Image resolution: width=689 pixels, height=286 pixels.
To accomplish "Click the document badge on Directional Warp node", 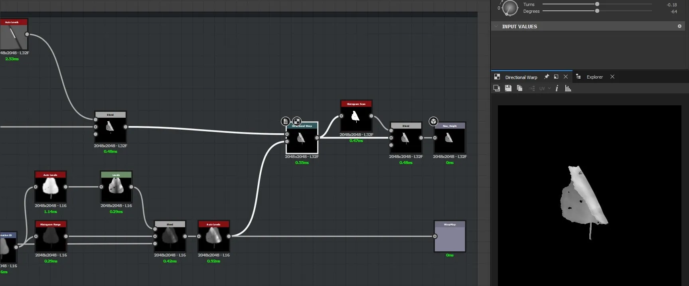I will (x=285, y=121).
